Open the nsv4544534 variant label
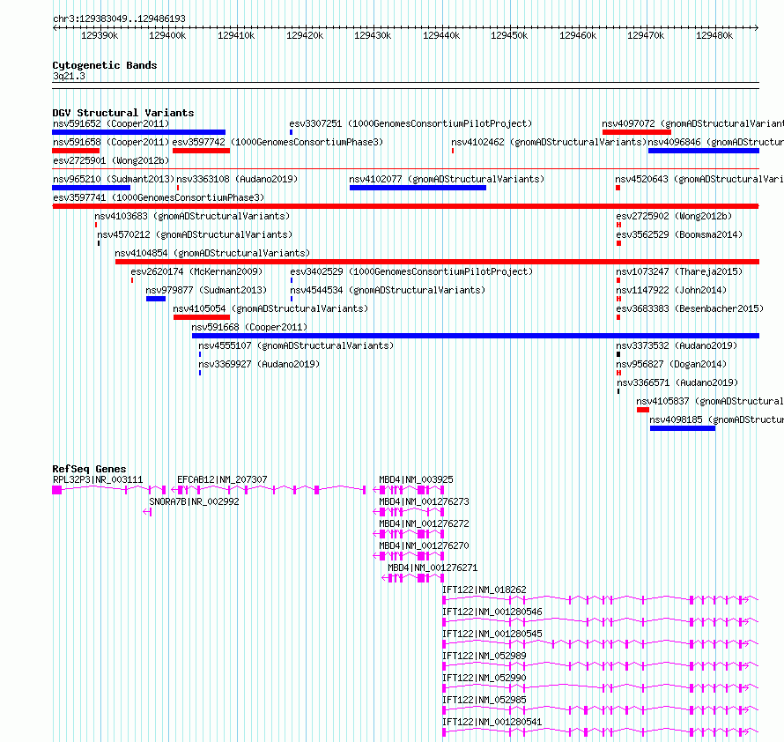Viewport: 784px width, 742px height. (x=388, y=290)
